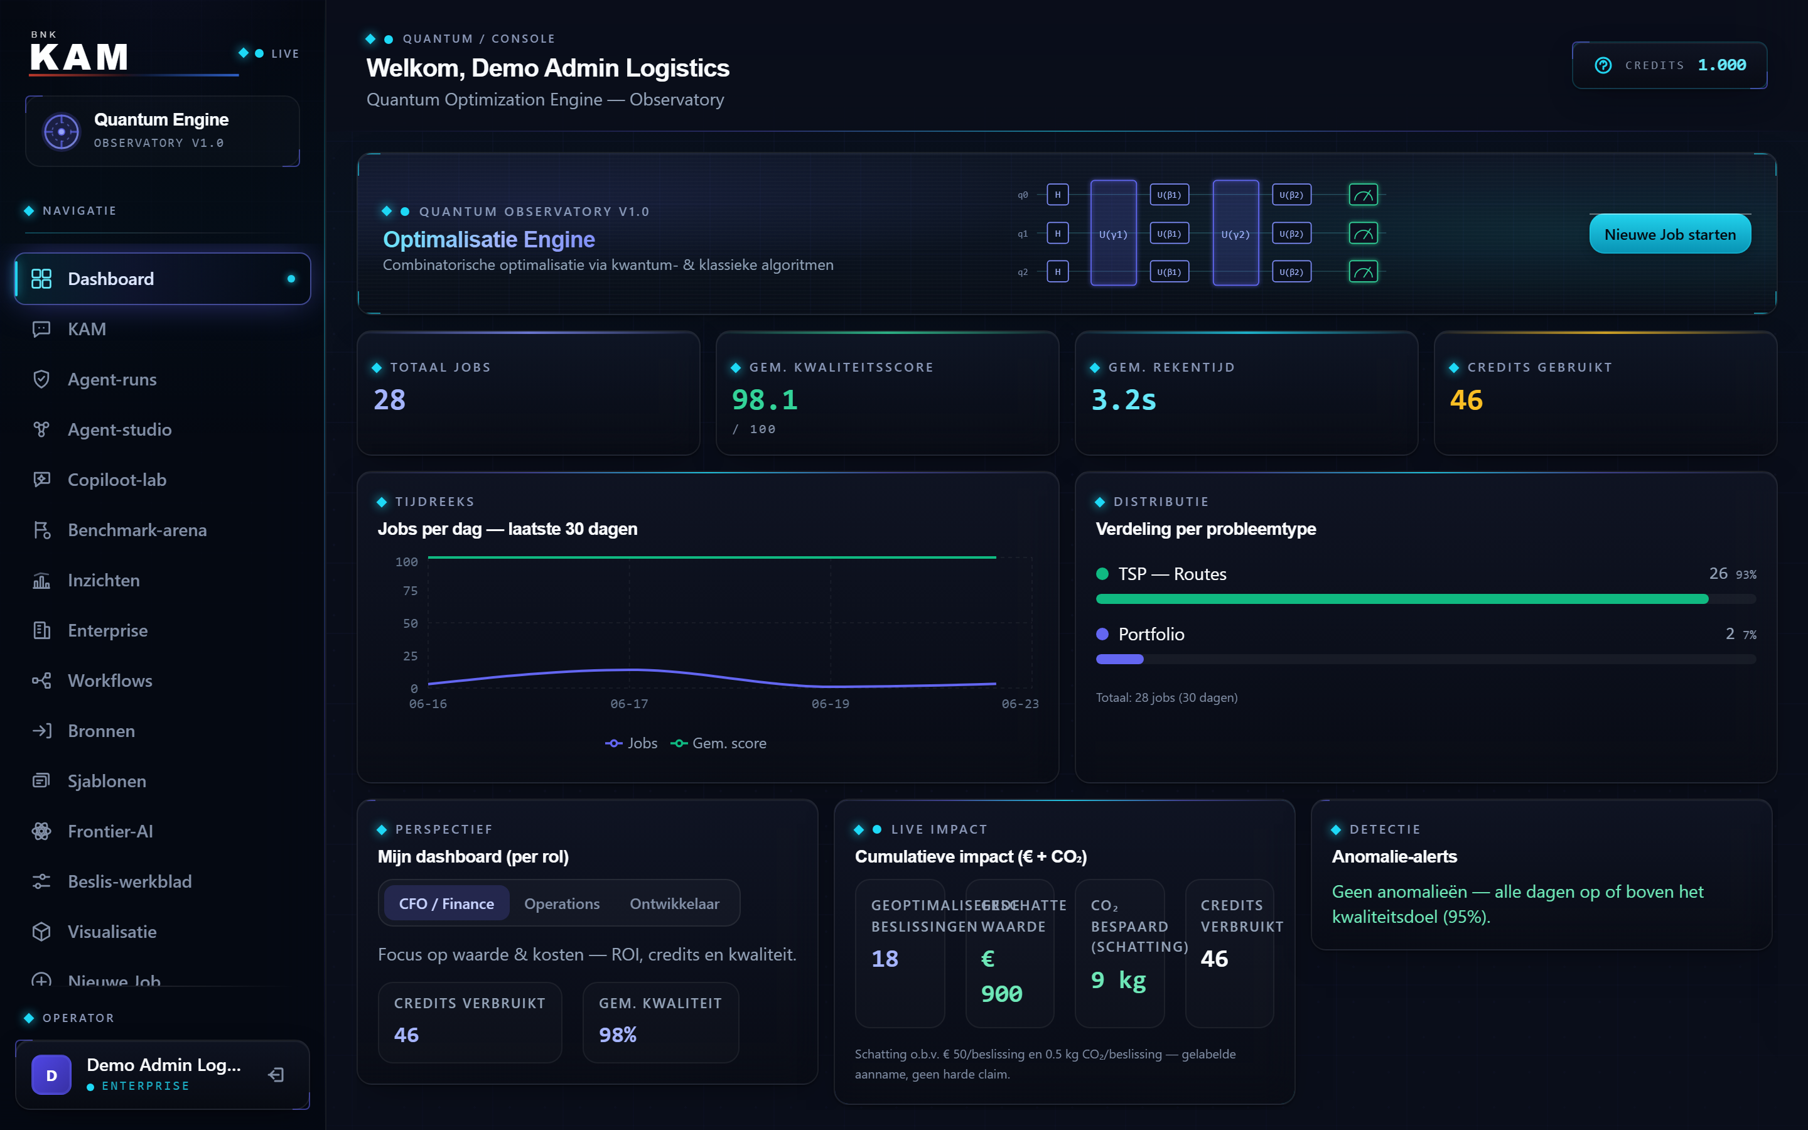
Task: Click the Visualisatie cube icon
Action: pos(41,931)
